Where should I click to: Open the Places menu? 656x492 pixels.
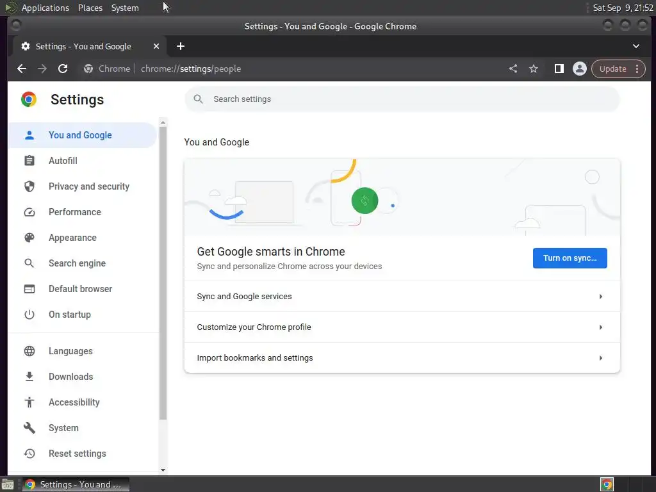click(x=90, y=8)
